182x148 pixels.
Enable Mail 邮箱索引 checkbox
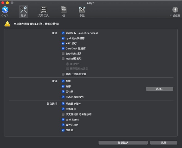pyautogui.click(x=63, y=59)
